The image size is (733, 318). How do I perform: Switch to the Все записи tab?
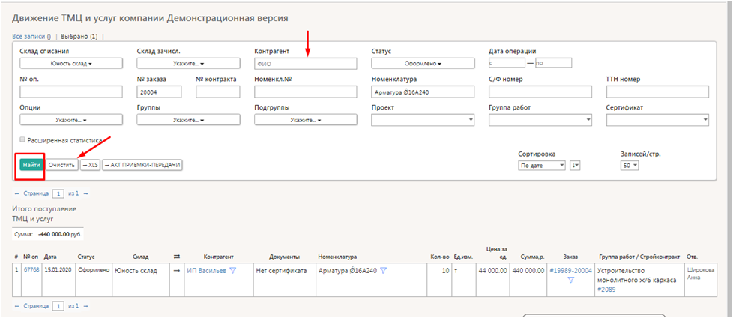coord(31,36)
